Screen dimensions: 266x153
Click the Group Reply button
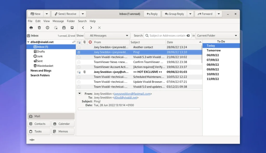(x=174, y=14)
